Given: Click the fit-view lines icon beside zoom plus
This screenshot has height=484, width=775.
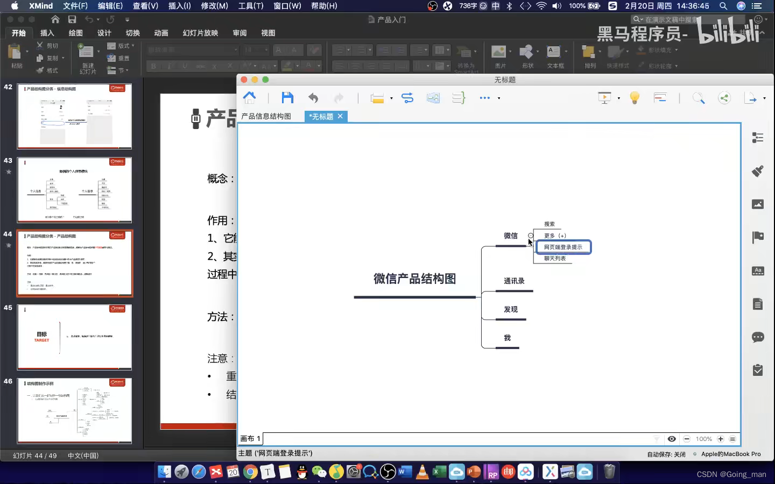Looking at the screenshot, I should [x=732, y=439].
